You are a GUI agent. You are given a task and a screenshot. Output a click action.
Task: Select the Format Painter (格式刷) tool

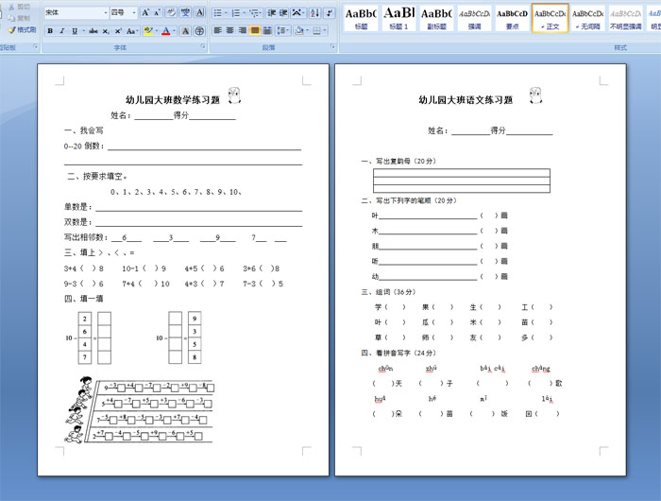point(23,30)
